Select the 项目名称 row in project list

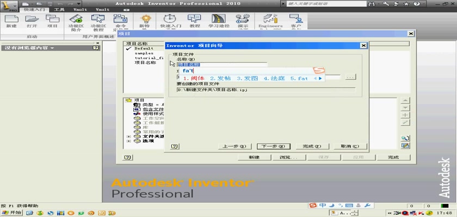tap(145, 62)
